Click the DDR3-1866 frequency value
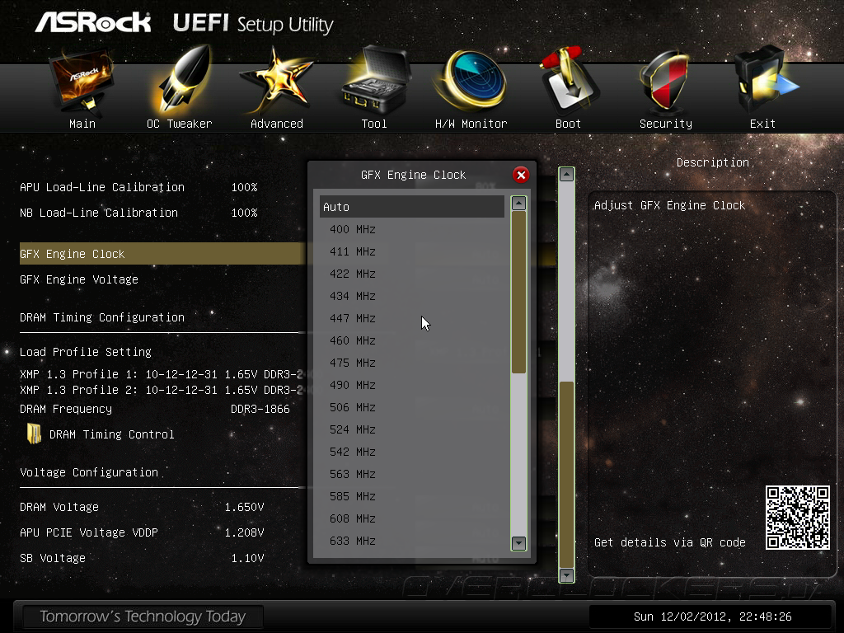The image size is (844, 633). point(260,409)
